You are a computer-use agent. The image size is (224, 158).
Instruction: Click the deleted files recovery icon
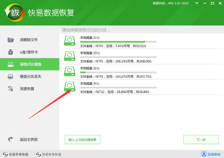(x=10, y=40)
